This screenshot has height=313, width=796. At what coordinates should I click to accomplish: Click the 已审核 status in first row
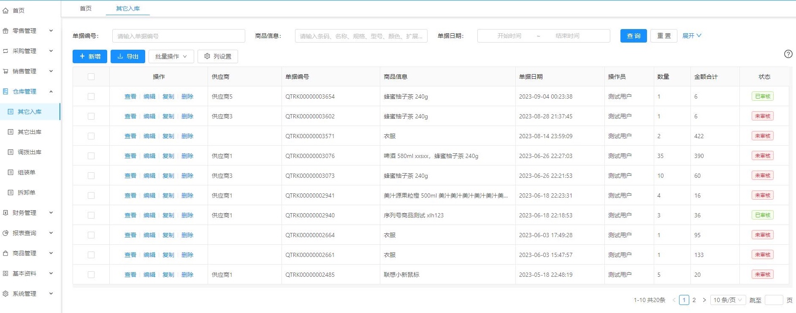click(x=763, y=96)
